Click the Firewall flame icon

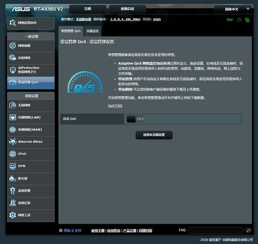pos(12,179)
